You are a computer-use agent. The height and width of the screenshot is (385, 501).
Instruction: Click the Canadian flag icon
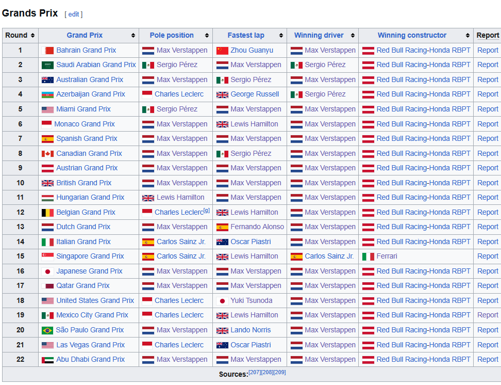[47, 154]
